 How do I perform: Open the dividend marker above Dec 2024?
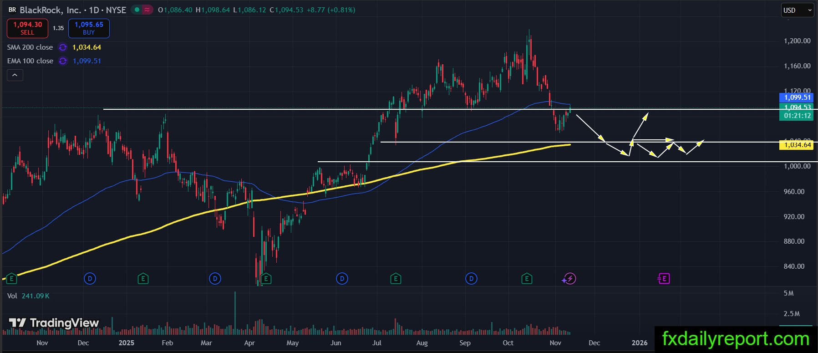pos(90,278)
